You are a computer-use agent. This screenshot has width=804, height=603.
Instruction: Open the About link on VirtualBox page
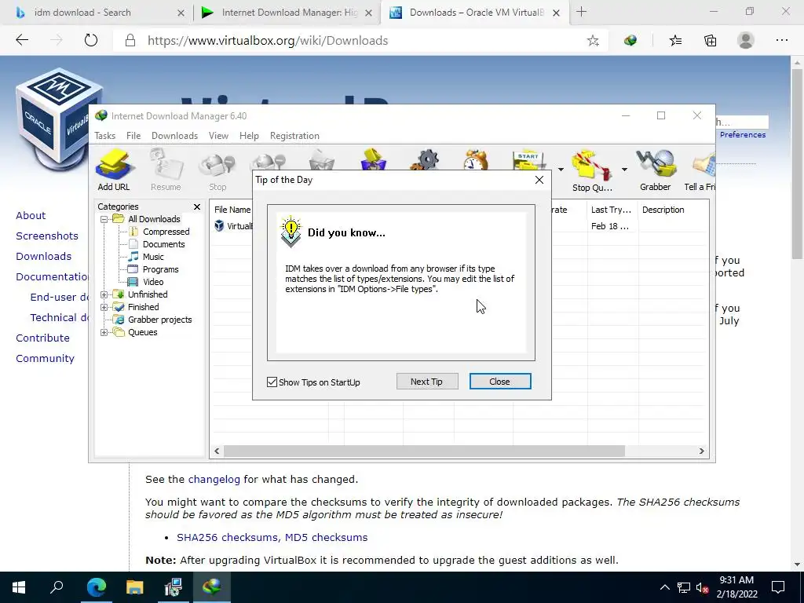(31, 215)
